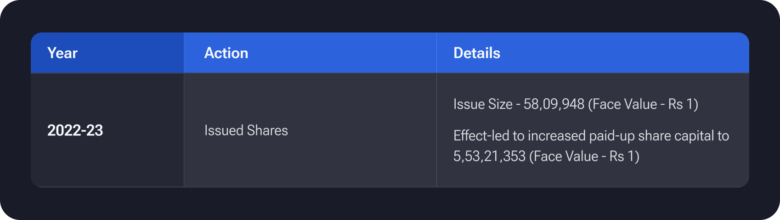This screenshot has width=780, height=220.
Task: Click the "Year" column header
Action: pos(62,53)
